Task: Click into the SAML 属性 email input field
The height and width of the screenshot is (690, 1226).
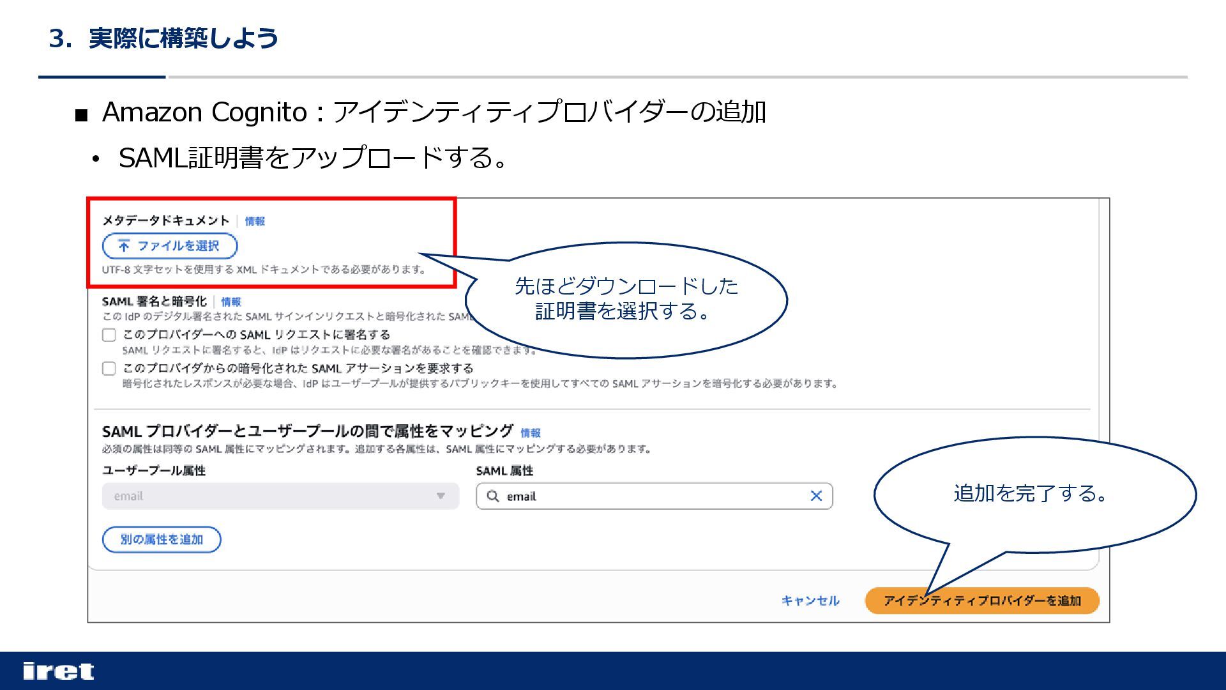Action: point(651,496)
